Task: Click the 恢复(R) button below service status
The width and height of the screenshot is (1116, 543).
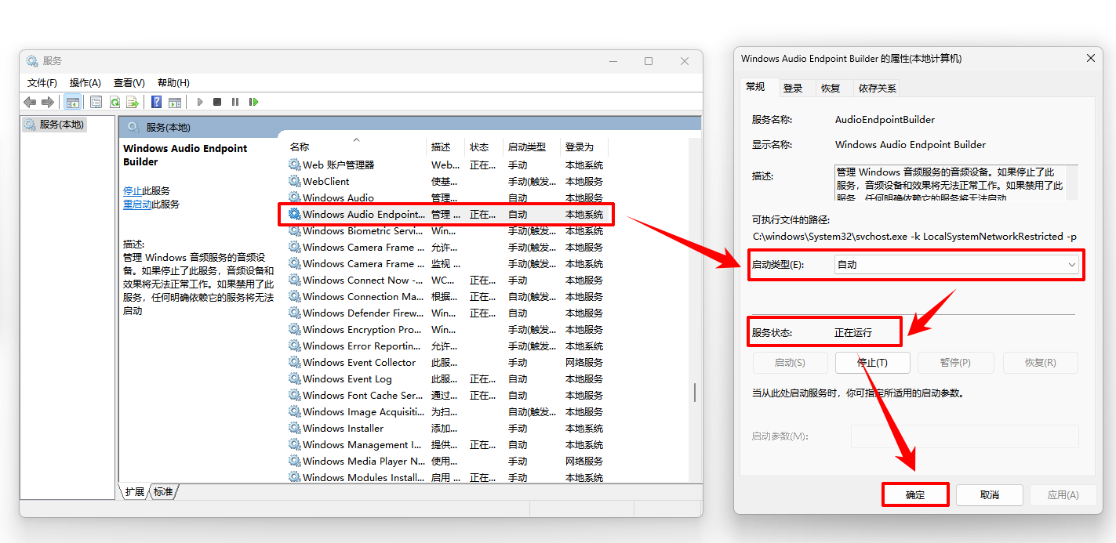Action: [x=1040, y=363]
